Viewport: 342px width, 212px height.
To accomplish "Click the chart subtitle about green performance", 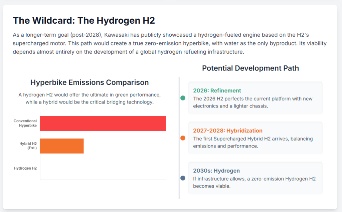I will pos(90,98).
